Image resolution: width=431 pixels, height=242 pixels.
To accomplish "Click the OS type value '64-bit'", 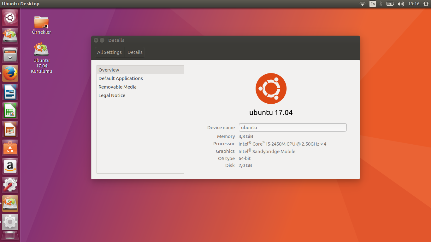I will point(245,158).
